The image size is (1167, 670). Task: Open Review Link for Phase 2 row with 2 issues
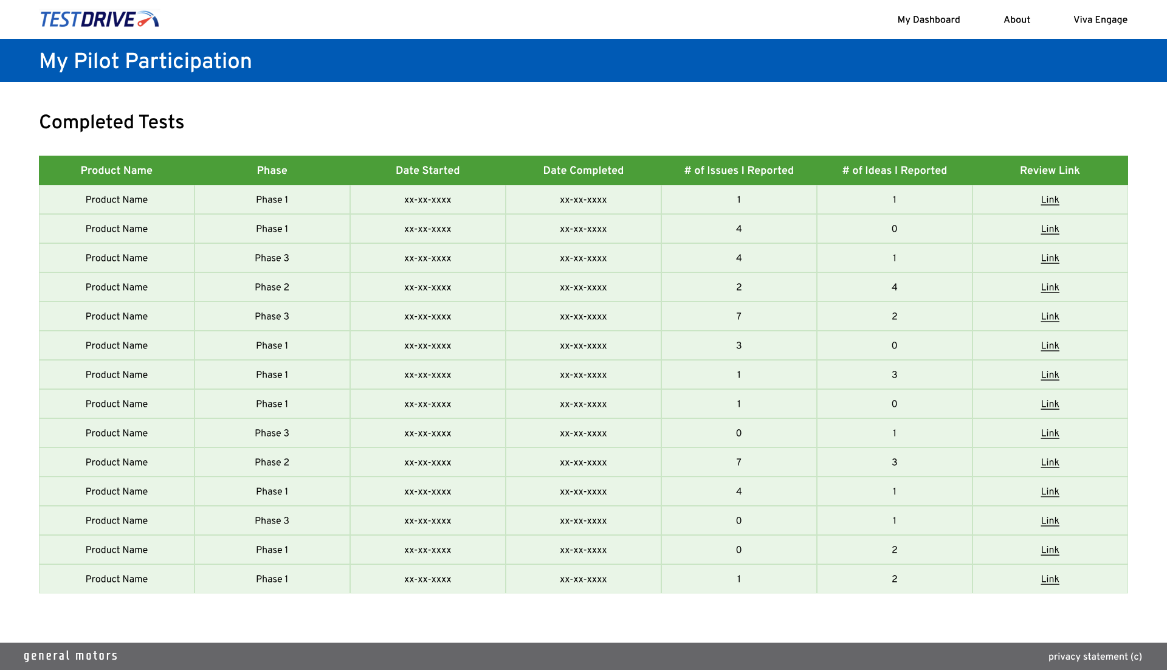1049,287
